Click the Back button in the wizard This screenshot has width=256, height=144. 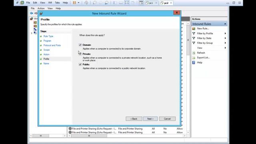coord(134,119)
